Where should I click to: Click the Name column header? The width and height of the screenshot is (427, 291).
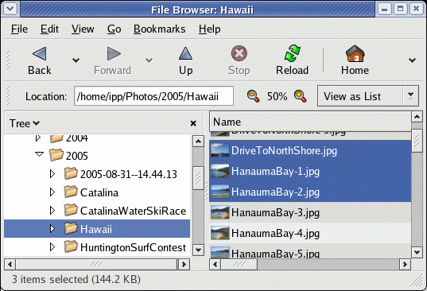(x=310, y=122)
